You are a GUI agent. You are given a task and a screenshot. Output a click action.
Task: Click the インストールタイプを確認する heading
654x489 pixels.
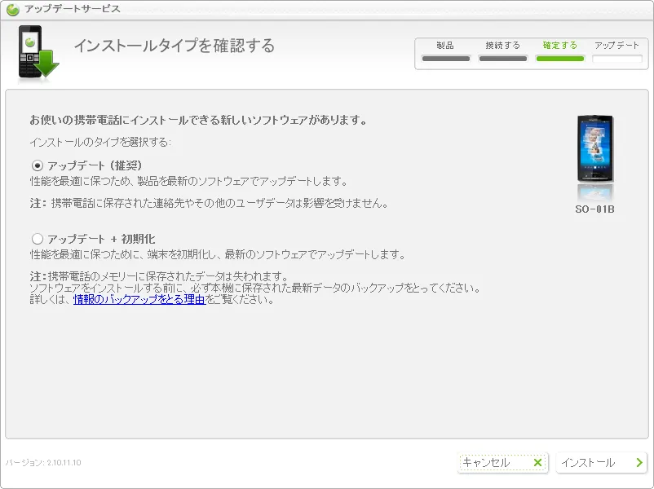click(174, 46)
